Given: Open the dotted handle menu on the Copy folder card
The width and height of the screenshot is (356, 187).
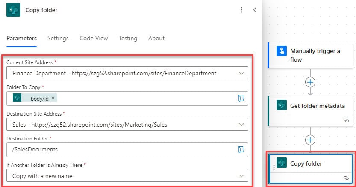Looking at the screenshot, I should pos(274,168).
